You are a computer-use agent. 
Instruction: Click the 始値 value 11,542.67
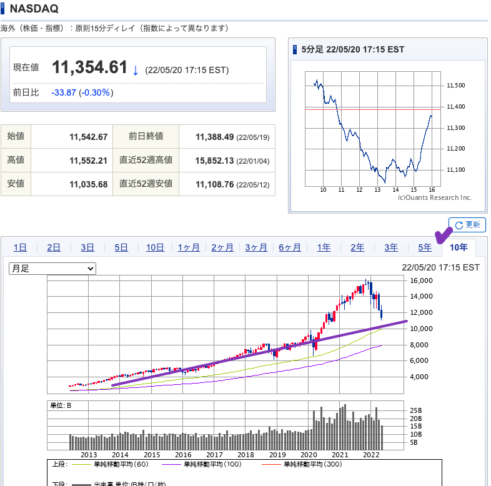(x=89, y=137)
